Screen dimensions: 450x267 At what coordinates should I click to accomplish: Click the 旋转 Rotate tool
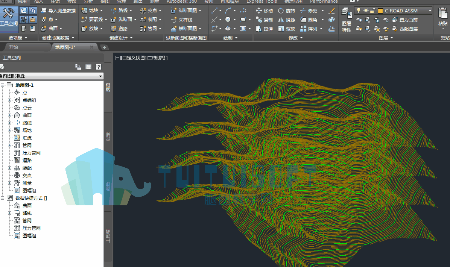tap(286, 11)
